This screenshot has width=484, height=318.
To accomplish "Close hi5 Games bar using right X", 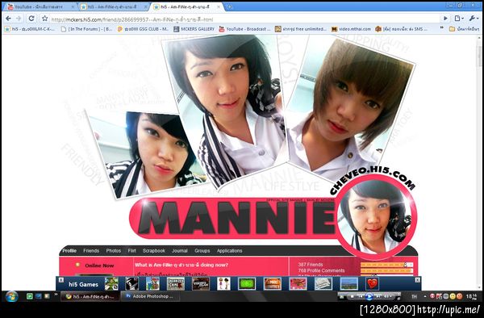I will coord(417,280).
